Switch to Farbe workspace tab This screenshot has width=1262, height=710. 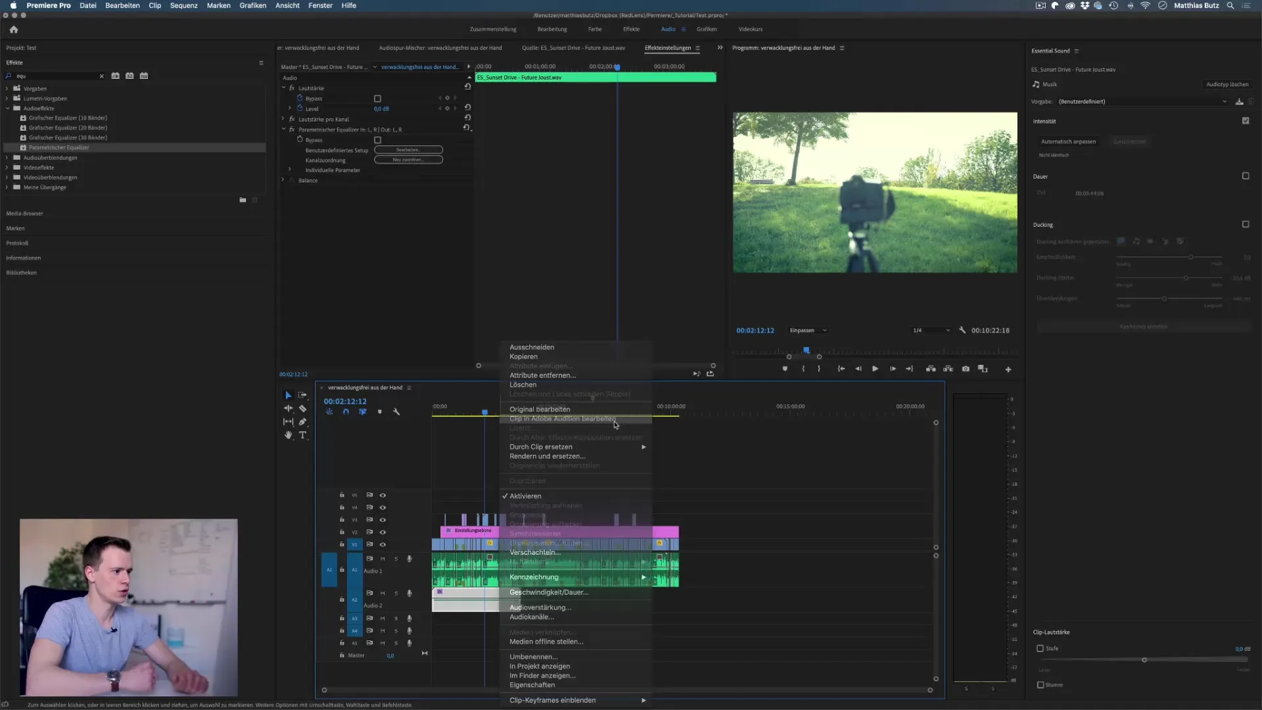click(x=595, y=29)
